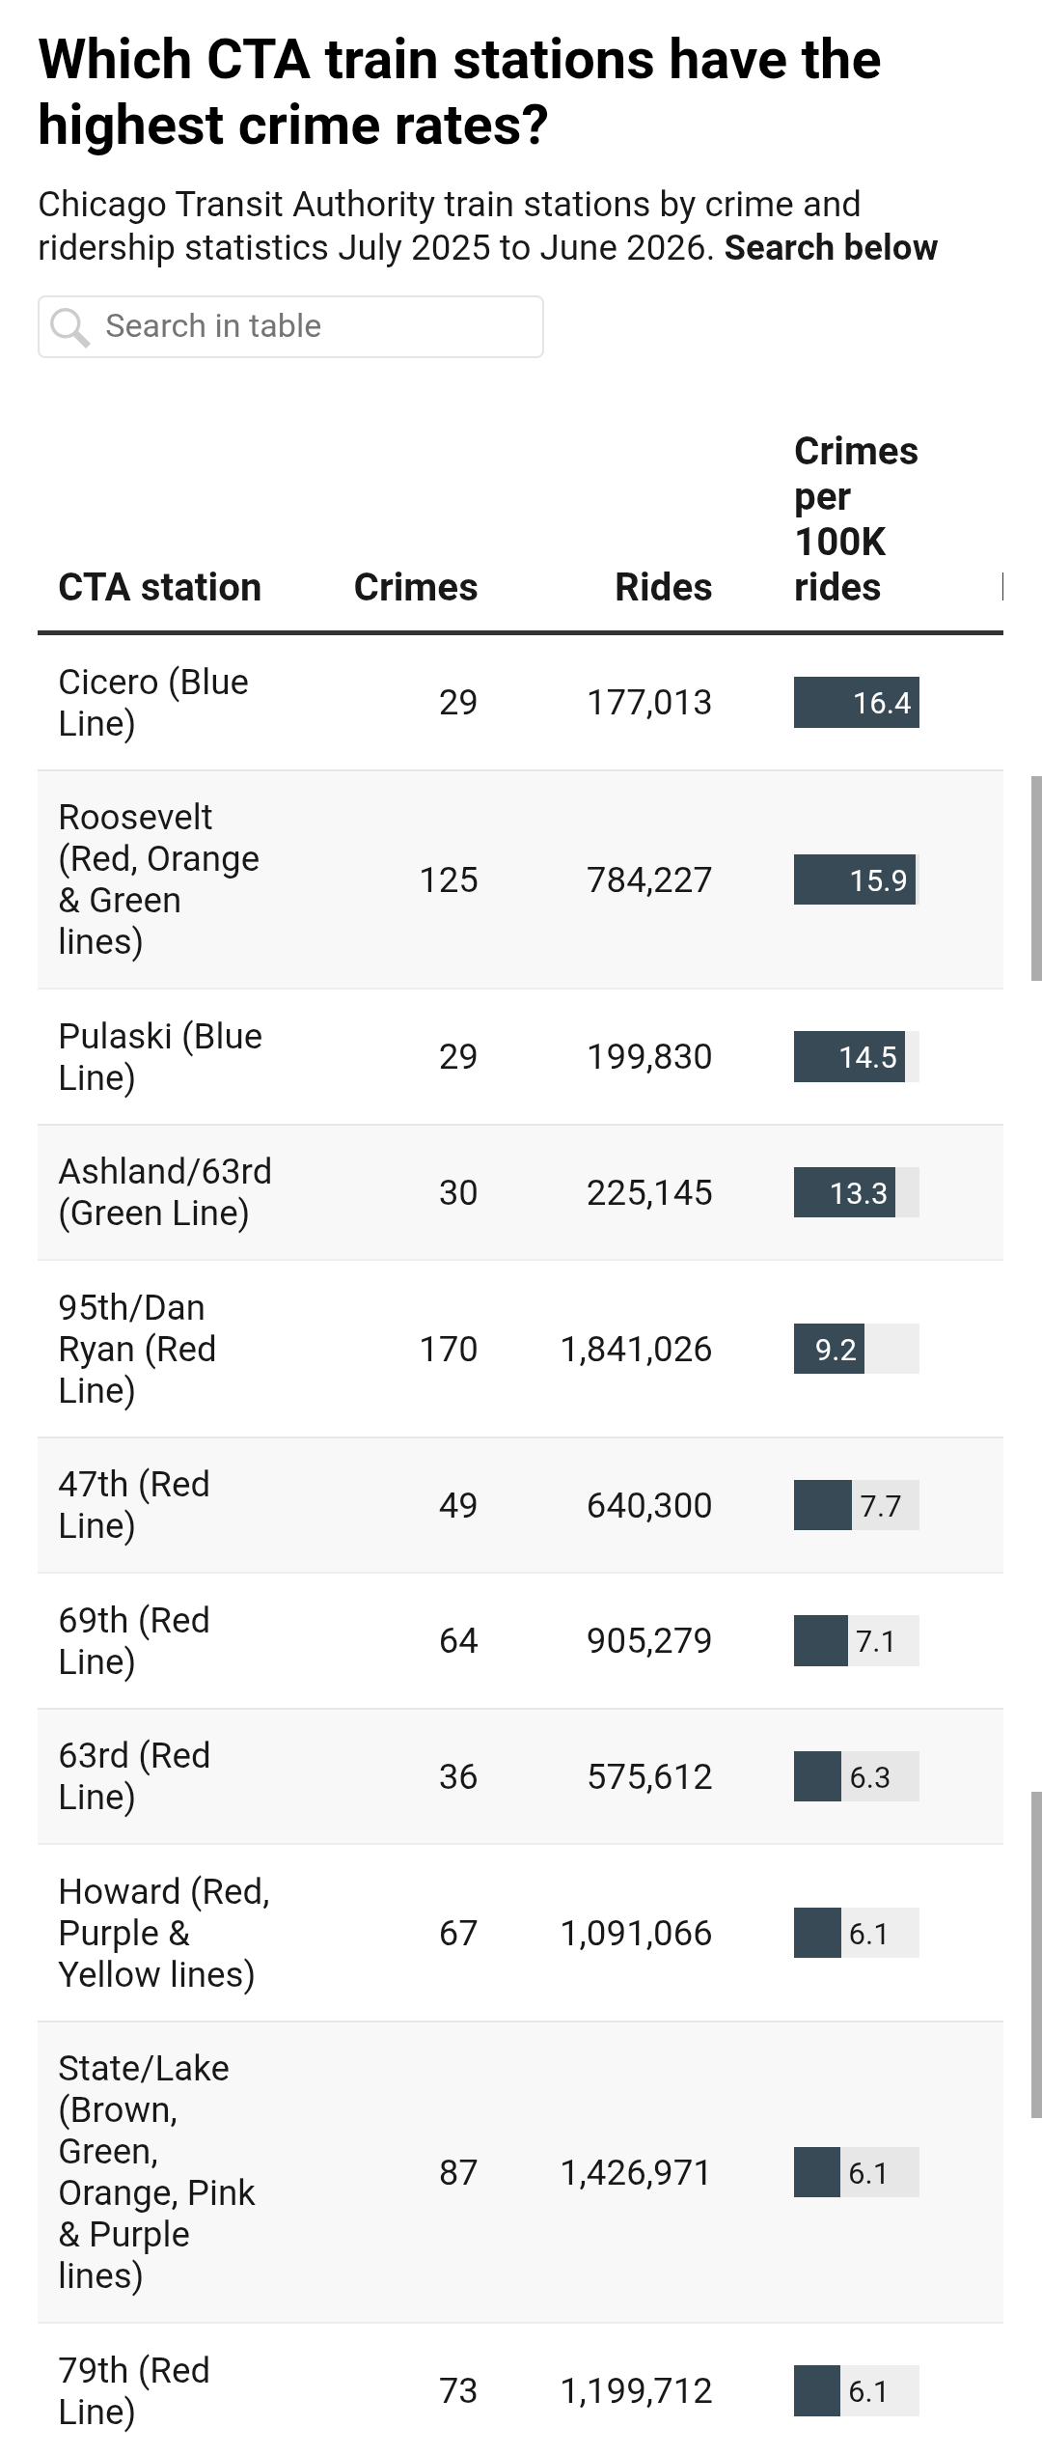
Task: Select the Roosevelt station row name
Action: [159, 879]
